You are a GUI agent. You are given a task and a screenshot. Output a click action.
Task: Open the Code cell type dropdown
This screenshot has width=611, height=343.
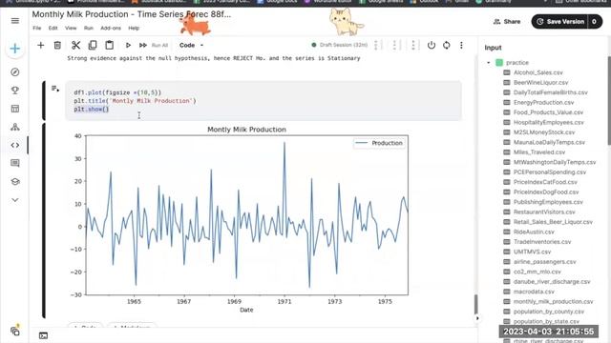click(x=191, y=45)
